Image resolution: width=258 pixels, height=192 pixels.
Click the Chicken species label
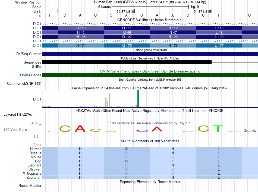[35, 169]
